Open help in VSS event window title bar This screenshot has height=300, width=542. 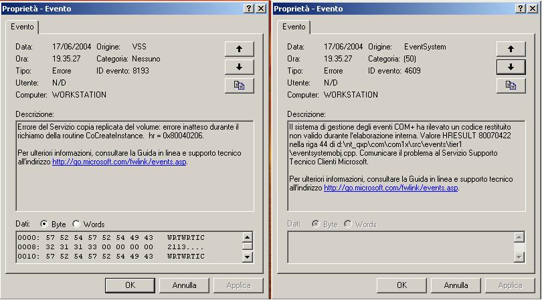pos(248,9)
